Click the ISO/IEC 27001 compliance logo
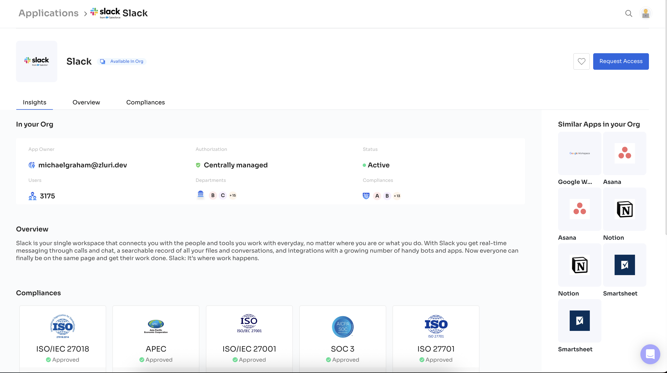667x373 pixels. tap(249, 324)
